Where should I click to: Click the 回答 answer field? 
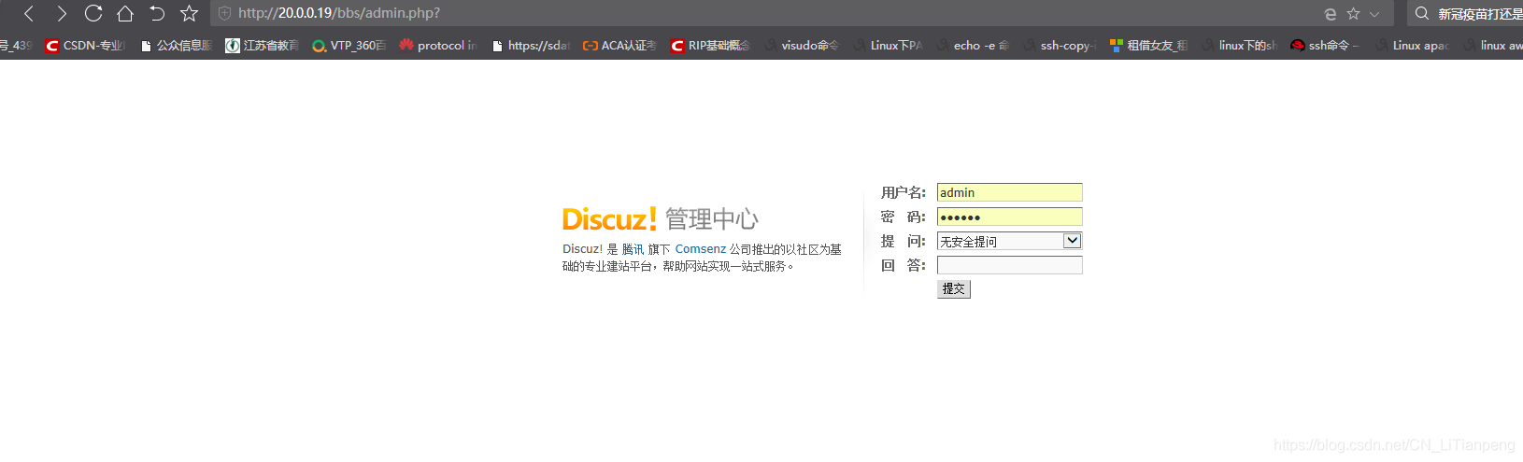pos(1010,265)
